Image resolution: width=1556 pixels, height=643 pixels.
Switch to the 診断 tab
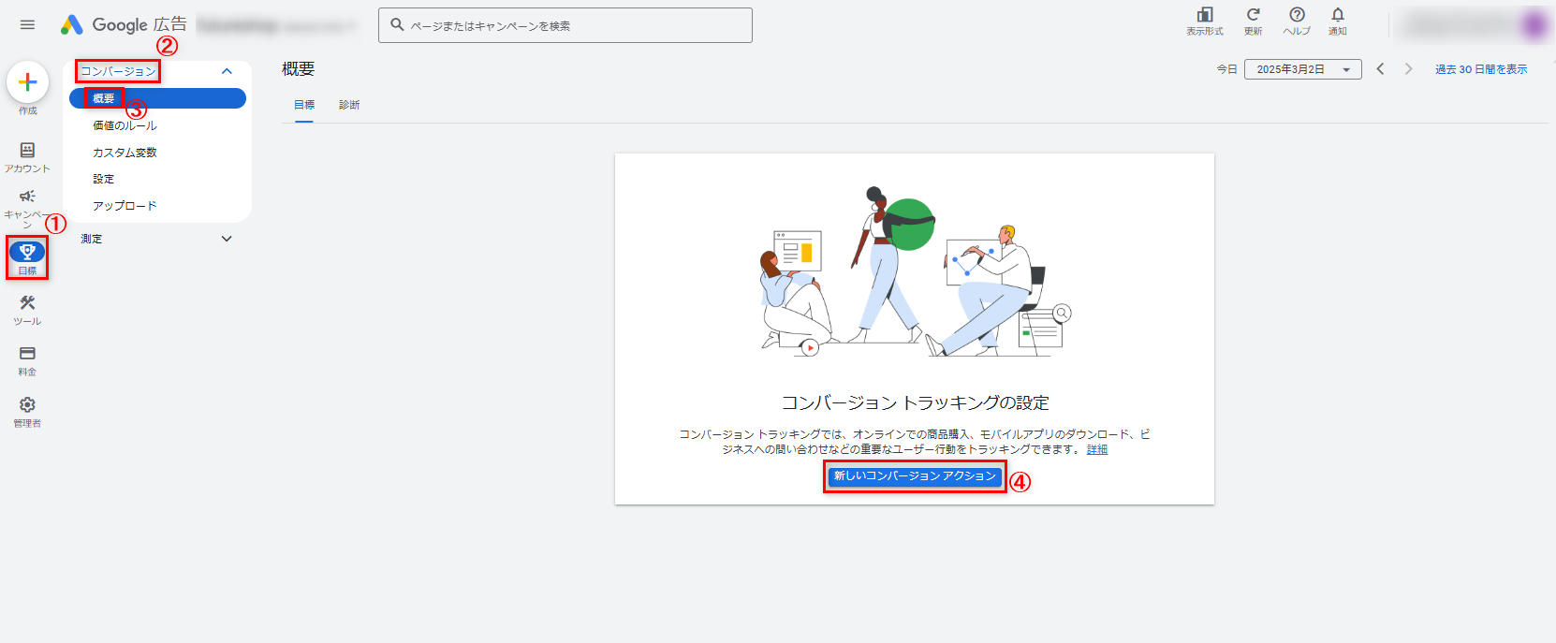349,105
